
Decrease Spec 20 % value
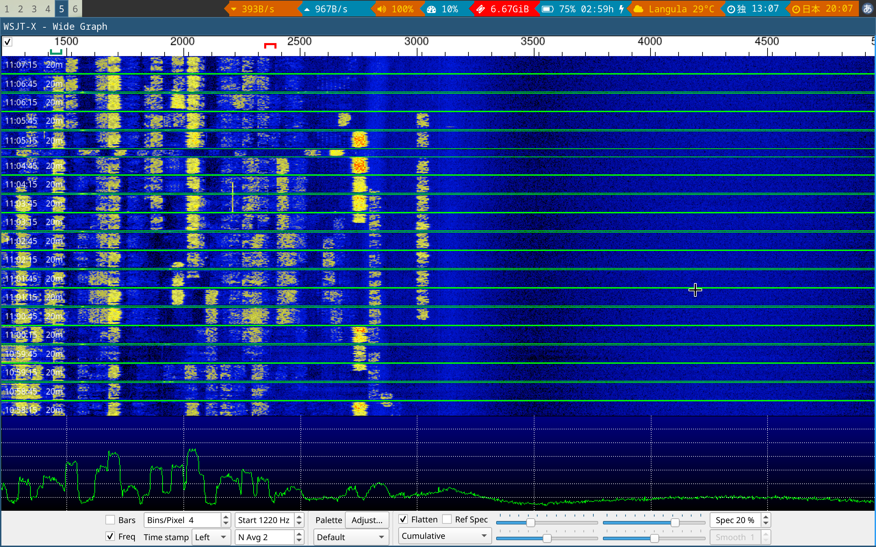765,523
